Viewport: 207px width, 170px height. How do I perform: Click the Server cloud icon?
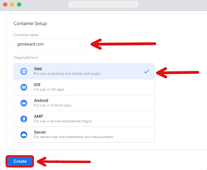tap(24, 135)
